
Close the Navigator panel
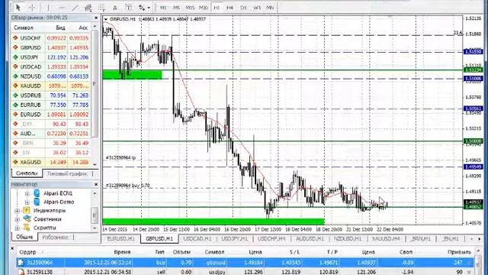(96, 185)
